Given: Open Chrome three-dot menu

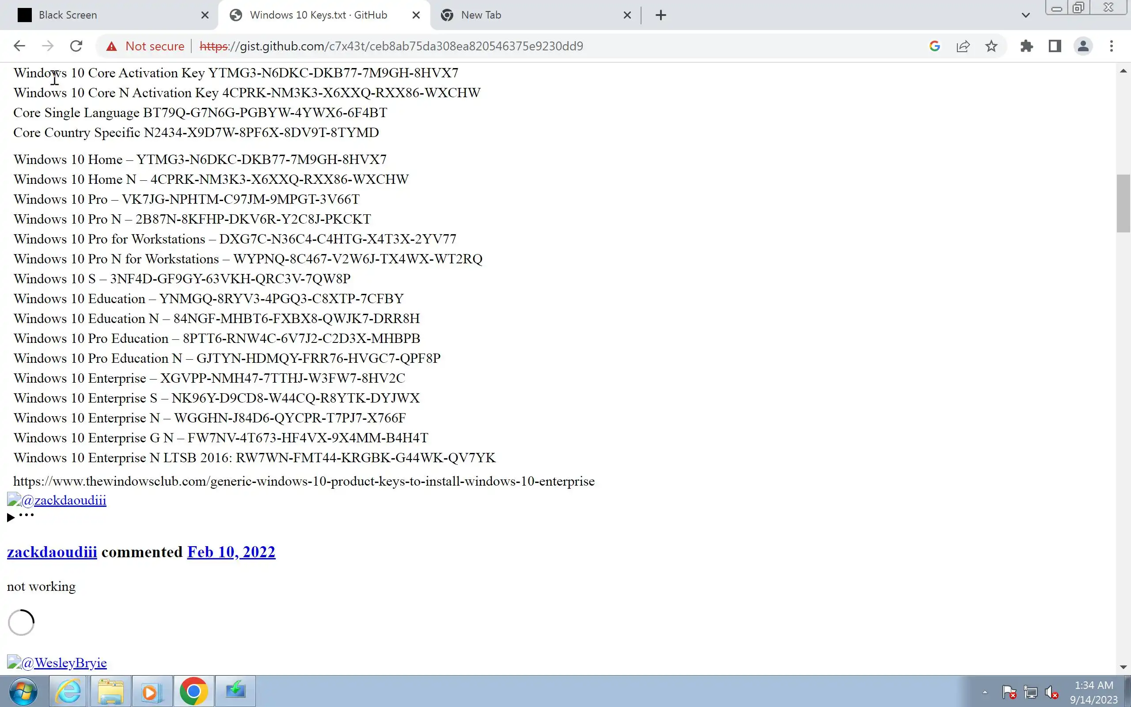Looking at the screenshot, I should pyautogui.click(x=1112, y=46).
